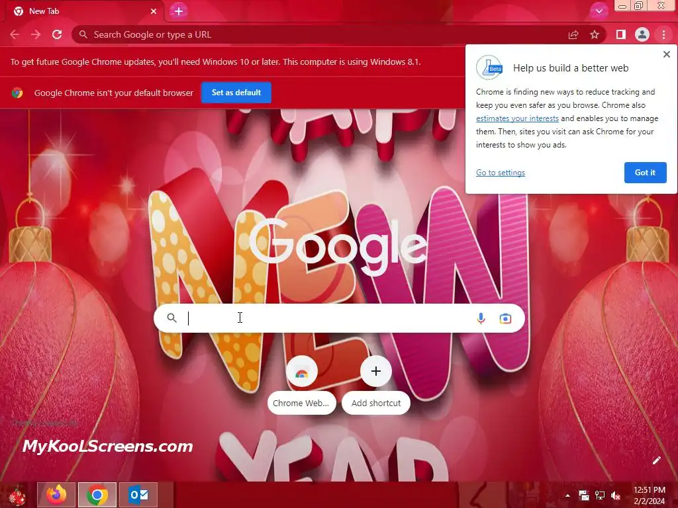Open estimates your interests link
This screenshot has height=508, width=678.
point(517,118)
